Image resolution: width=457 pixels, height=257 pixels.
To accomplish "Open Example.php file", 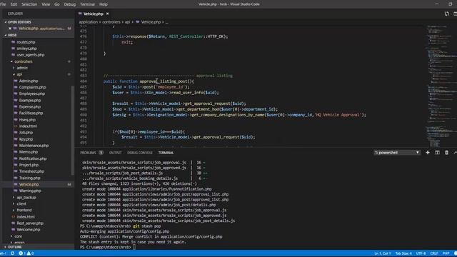I will (x=30, y=100).
